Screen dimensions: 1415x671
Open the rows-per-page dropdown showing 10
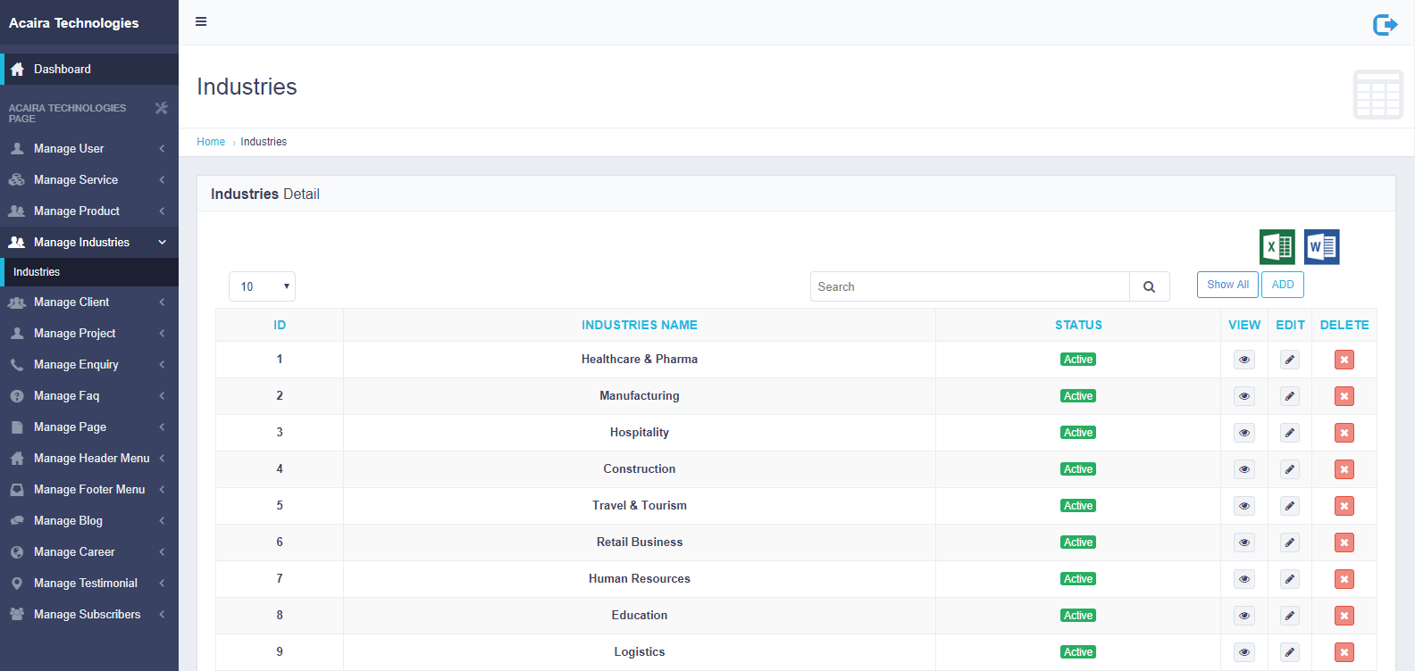[x=262, y=286]
